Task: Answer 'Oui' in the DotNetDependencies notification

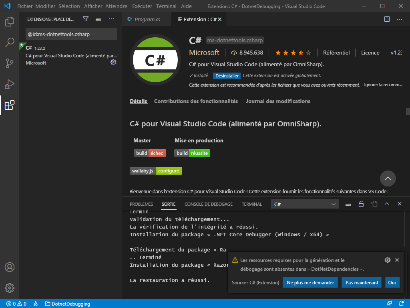Action: (392, 282)
